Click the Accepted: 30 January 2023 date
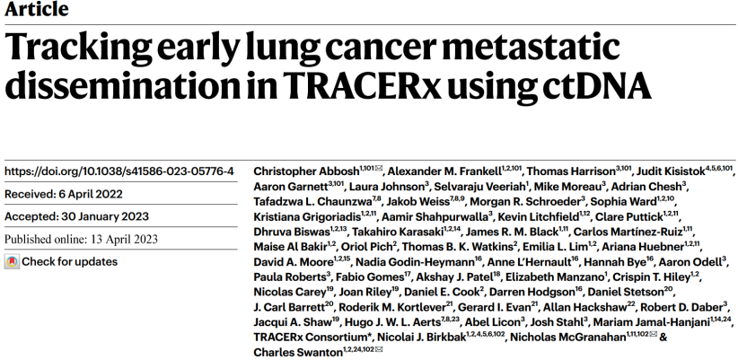The height and width of the screenshot is (360, 738). [x=76, y=216]
